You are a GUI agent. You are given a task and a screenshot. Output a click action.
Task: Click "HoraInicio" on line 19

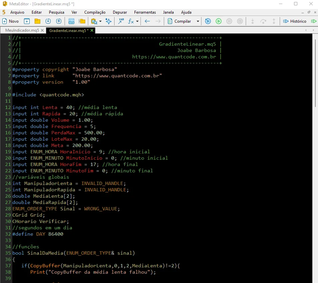click(75, 152)
